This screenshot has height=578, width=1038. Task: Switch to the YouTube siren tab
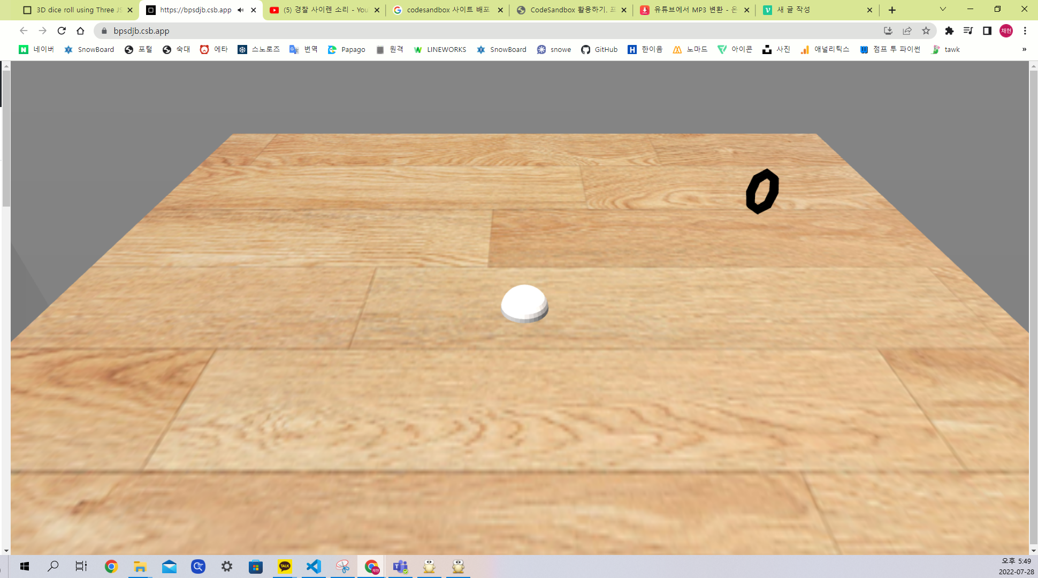(x=321, y=10)
